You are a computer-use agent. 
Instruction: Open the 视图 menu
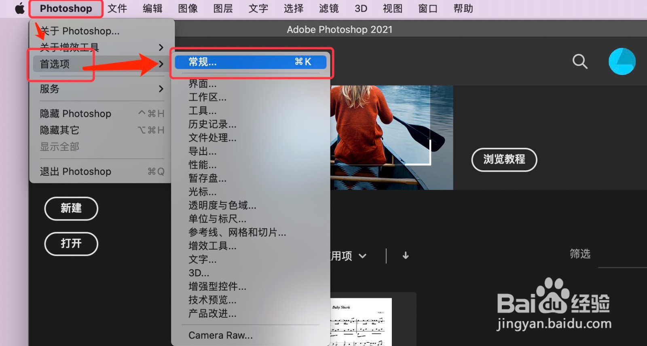[393, 8]
